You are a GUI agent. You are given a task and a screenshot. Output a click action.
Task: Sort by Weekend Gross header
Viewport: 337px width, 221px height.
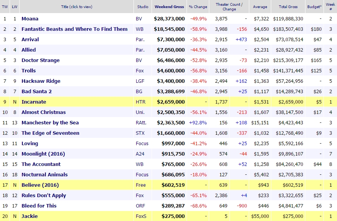click(x=169, y=7)
